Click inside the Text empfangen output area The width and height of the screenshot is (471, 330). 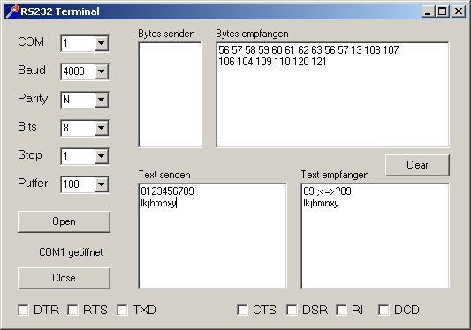[375, 236]
